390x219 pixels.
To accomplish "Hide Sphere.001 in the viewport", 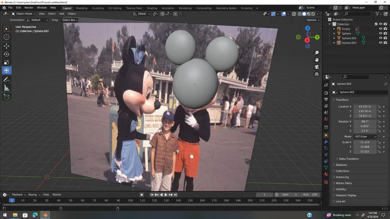I will coord(380,38).
